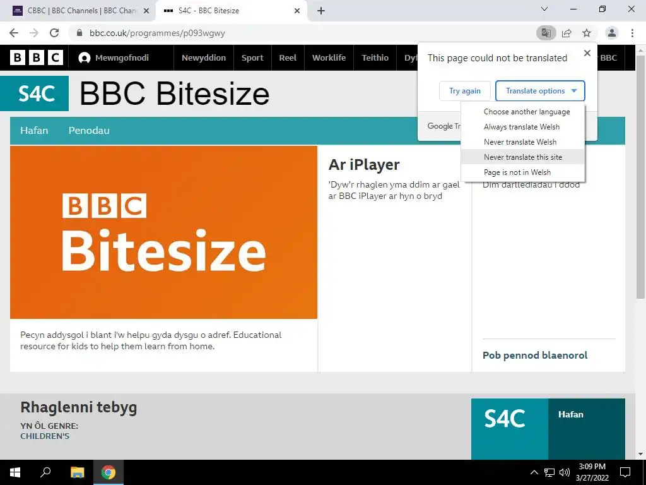The height and width of the screenshot is (485, 646).
Task: Open Teithio in the BBC navigation
Action: (375, 57)
